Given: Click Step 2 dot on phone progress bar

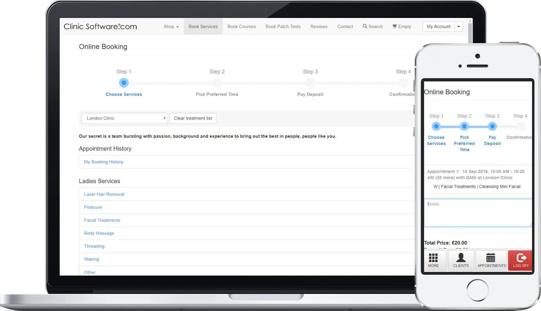Looking at the screenshot, I should pyautogui.click(x=464, y=126).
